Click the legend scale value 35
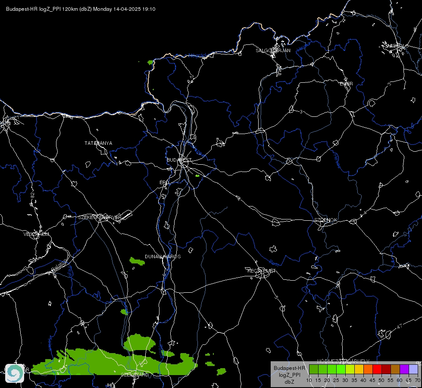Screen dimensions: 422x388 tap(354, 381)
